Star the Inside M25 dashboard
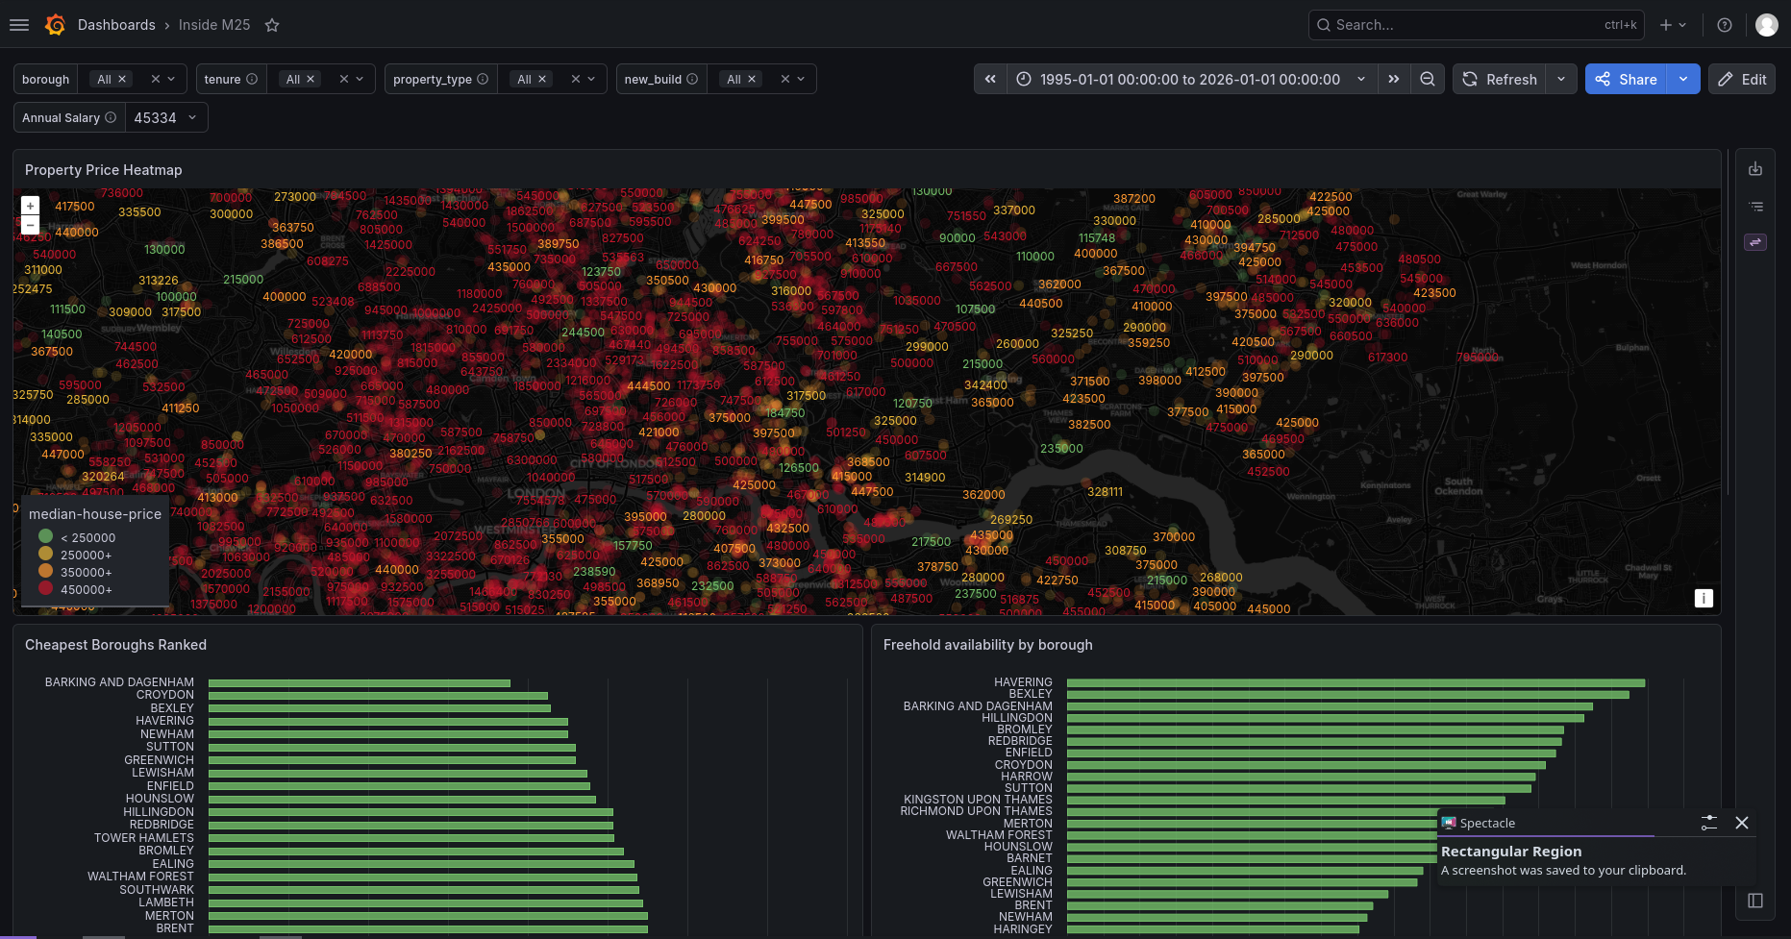Image resolution: width=1791 pixels, height=939 pixels. click(272, 25)
